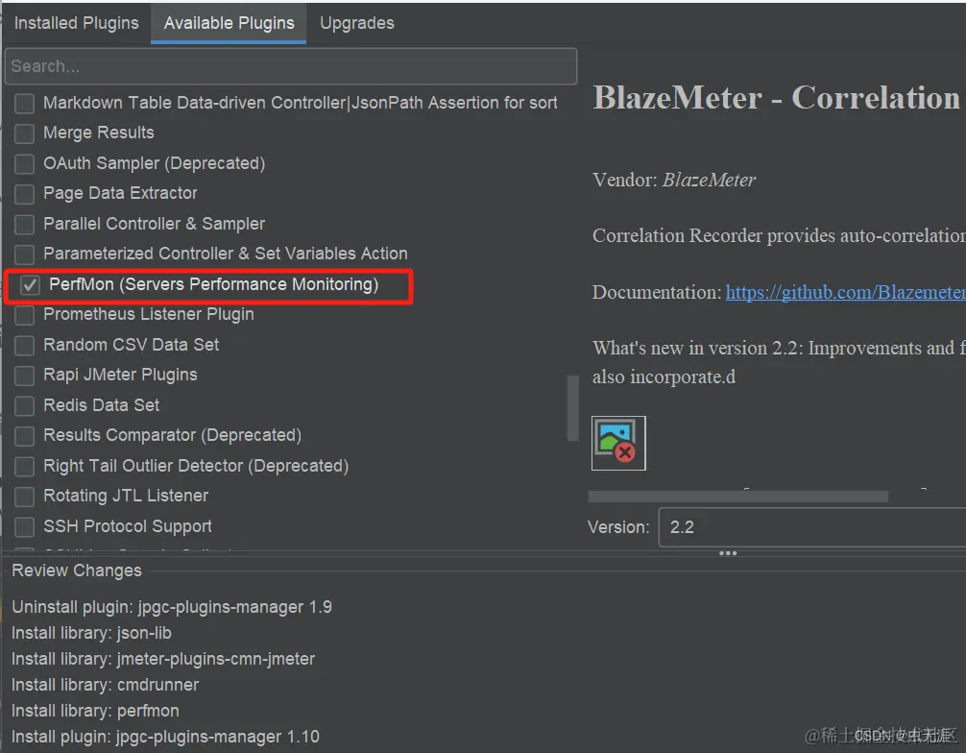The width and height of the screenshot is (966, 753).
Task: Uncheck the PerfMon plugin checkbox
Action: [30, 285]
